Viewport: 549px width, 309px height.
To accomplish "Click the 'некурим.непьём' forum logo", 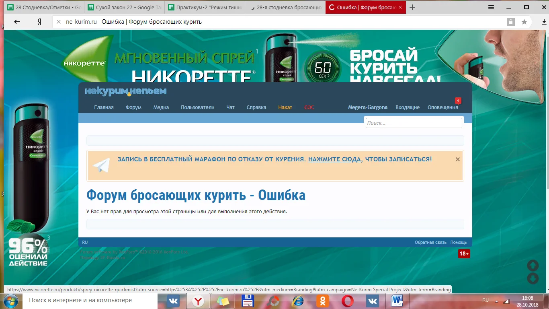I will point(125,91).
